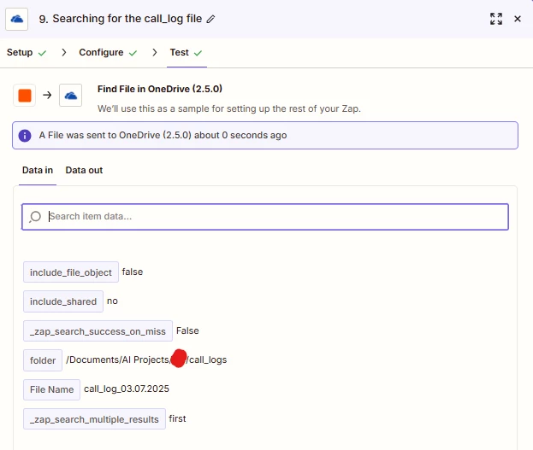The height and width of the screenshot is (450, 533).
Task: Click chevron between Configure and Test
Action: 155,53
